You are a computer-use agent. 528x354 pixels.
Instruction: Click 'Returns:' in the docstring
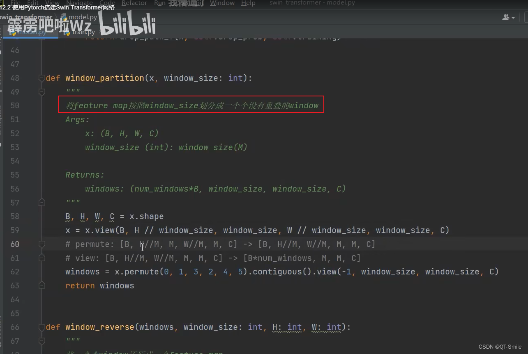[x=85, y=175]
